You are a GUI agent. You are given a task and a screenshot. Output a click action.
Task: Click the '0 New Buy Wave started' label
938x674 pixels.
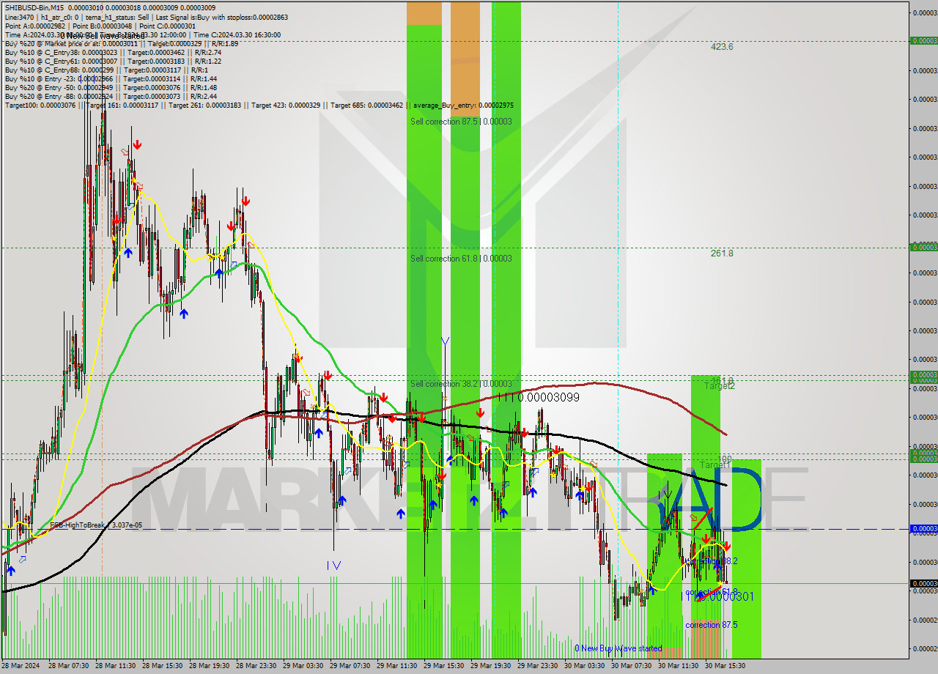[x=618, y=648]
